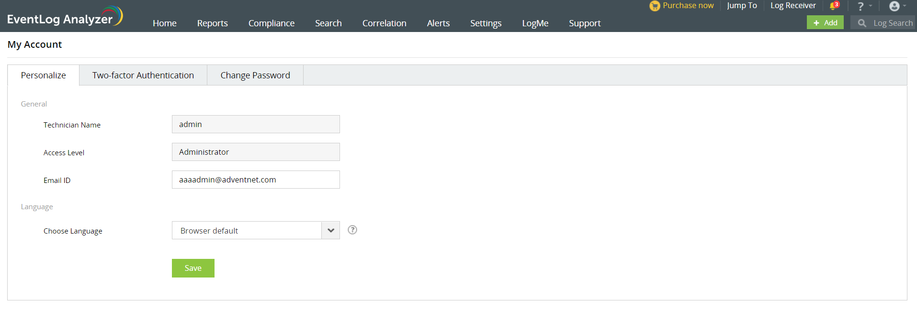This screenshot has height=331, width=917.
Task: Click the Choose Language label
Action: (x=73, y=231)
